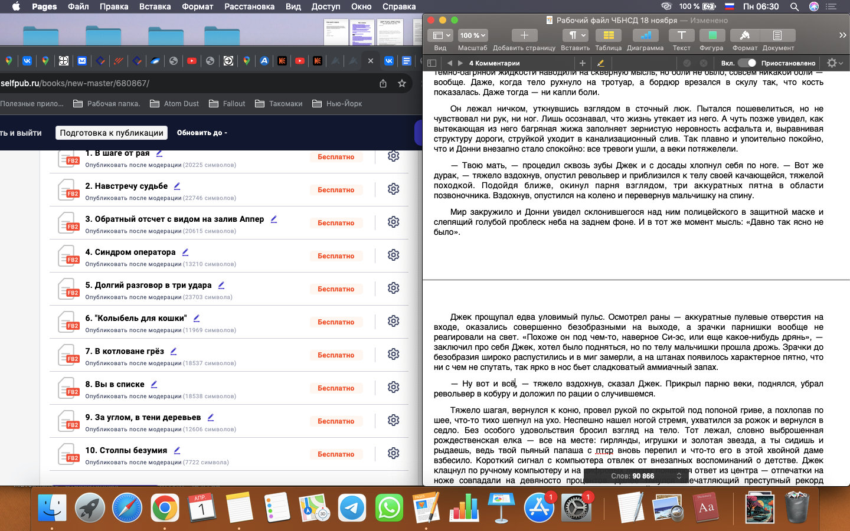Open the Вставить insert dropdown
The image size is (850, 531).
(x=575, y=35)
